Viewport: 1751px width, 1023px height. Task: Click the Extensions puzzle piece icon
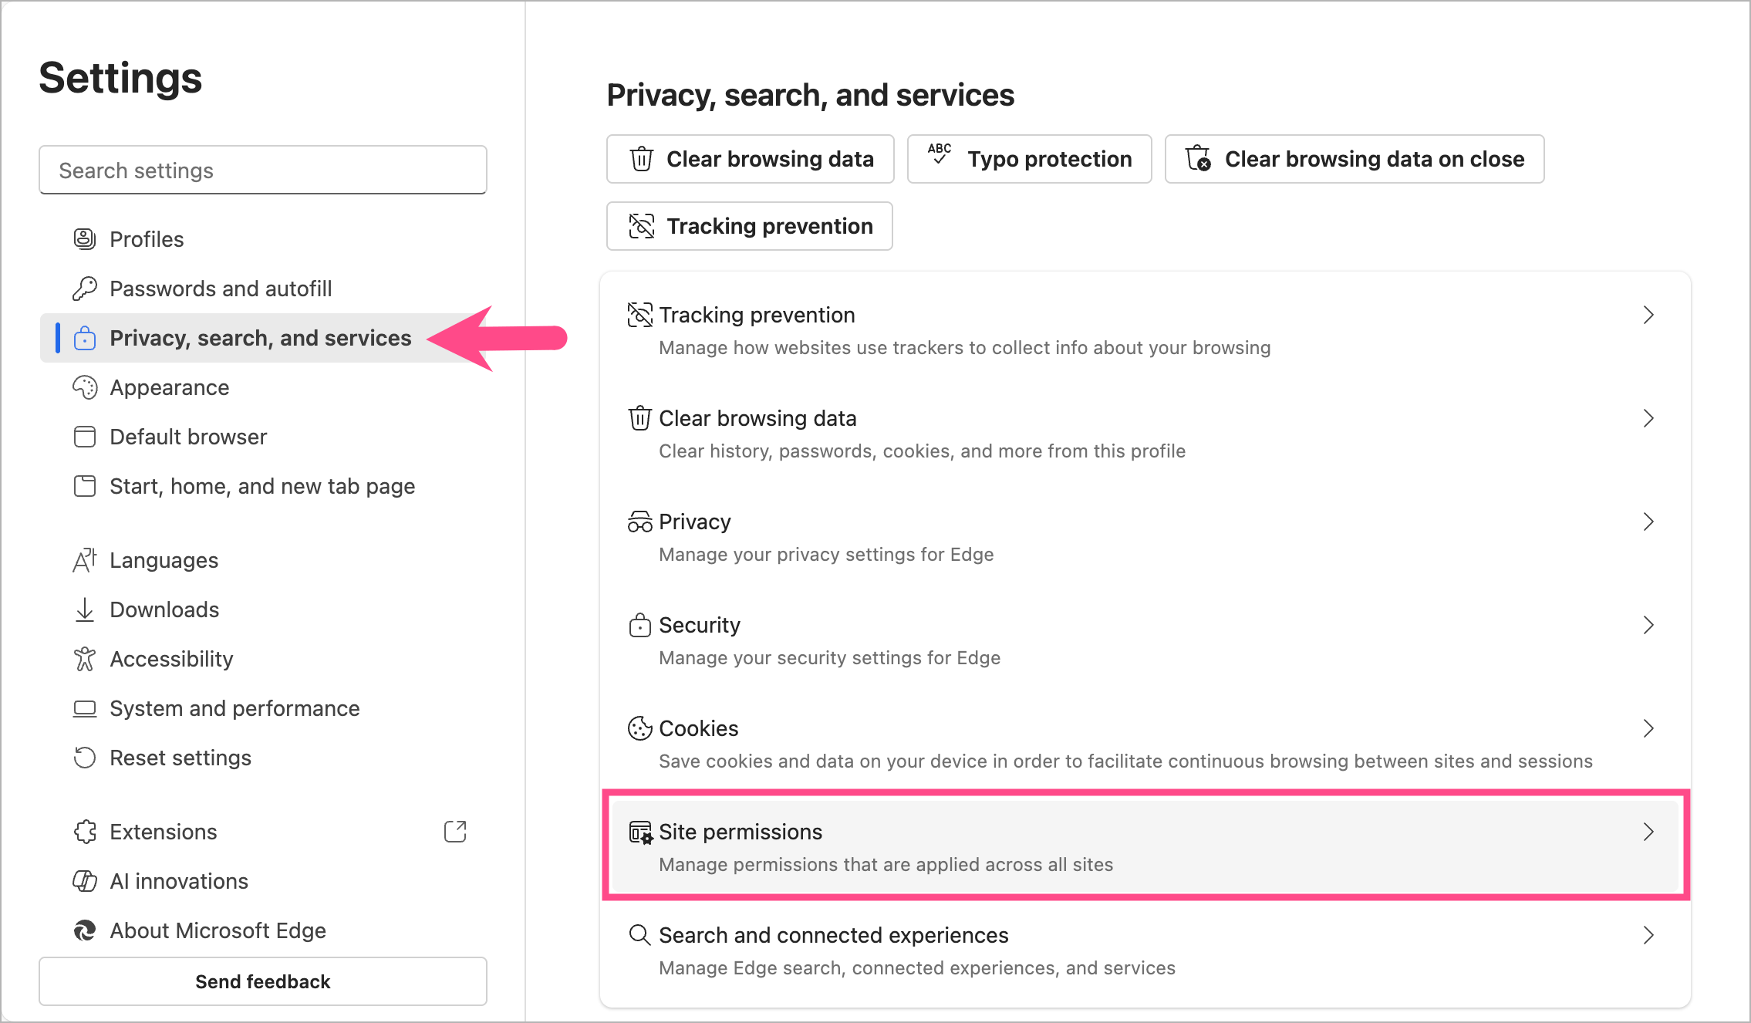pyautogui.click(x=85, y=832)
